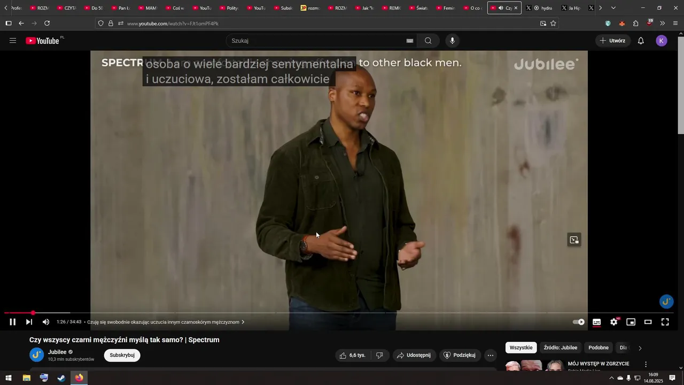Focus the Szukaj search field

coord(318,41)
